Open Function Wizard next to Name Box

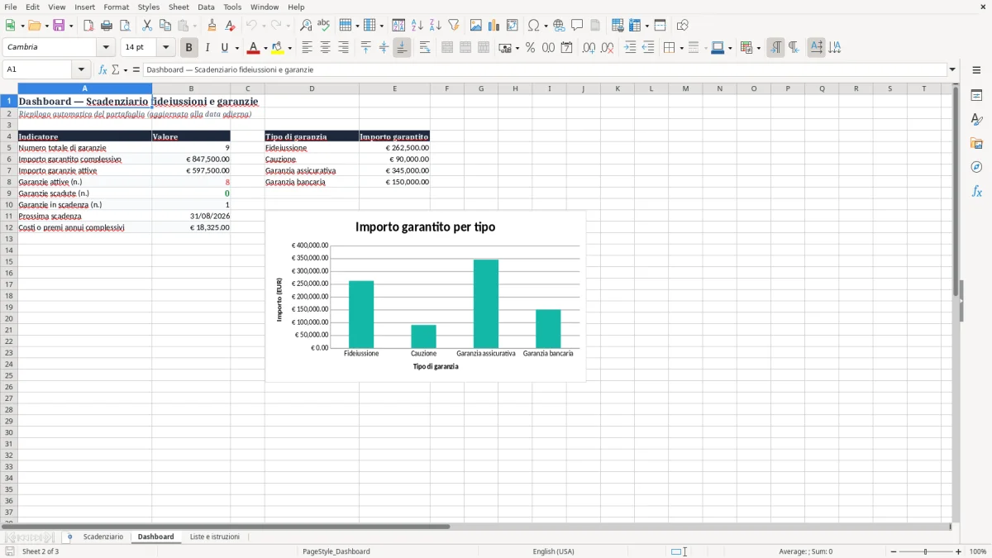coord(103,70)
